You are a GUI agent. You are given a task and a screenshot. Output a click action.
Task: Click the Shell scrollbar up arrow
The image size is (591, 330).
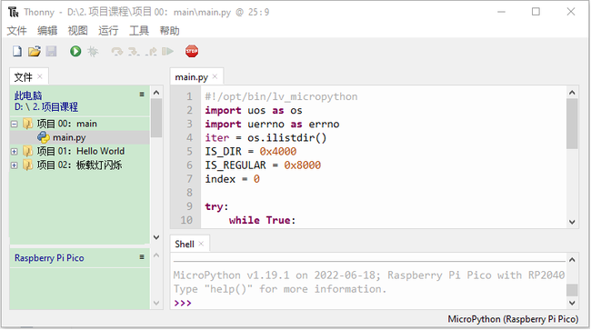[572, 260]
